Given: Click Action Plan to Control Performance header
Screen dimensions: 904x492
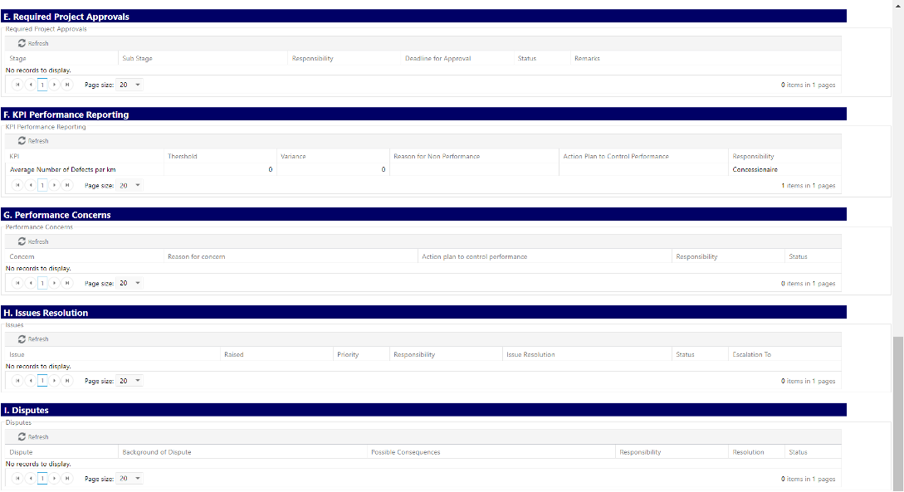Looking at the screenshot, I should pos(616,156).
